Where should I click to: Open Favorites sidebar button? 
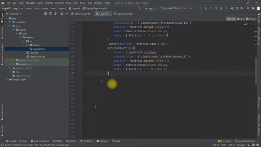pyautogui.click(x=2, y=131)
